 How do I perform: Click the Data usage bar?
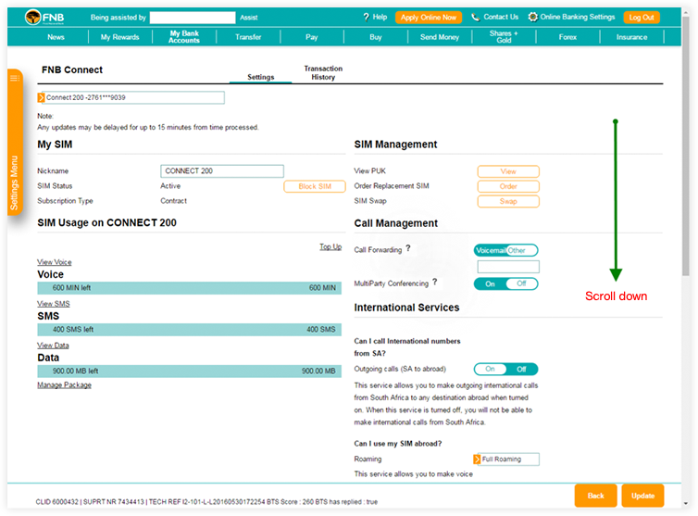[x=190, y=371]
